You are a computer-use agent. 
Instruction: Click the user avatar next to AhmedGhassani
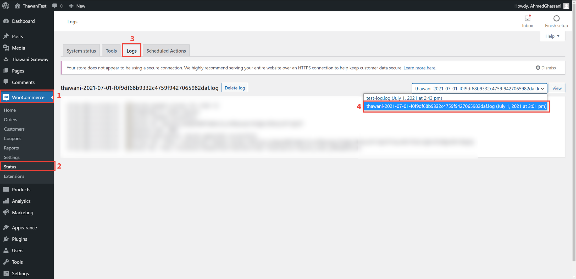click(x=566, y=6)
